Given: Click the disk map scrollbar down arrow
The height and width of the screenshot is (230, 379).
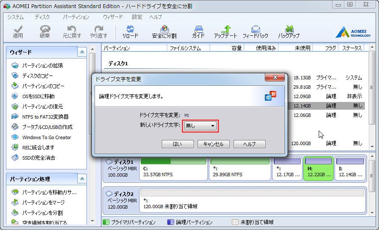Looking at the screenshot, I should coord(372,213).
